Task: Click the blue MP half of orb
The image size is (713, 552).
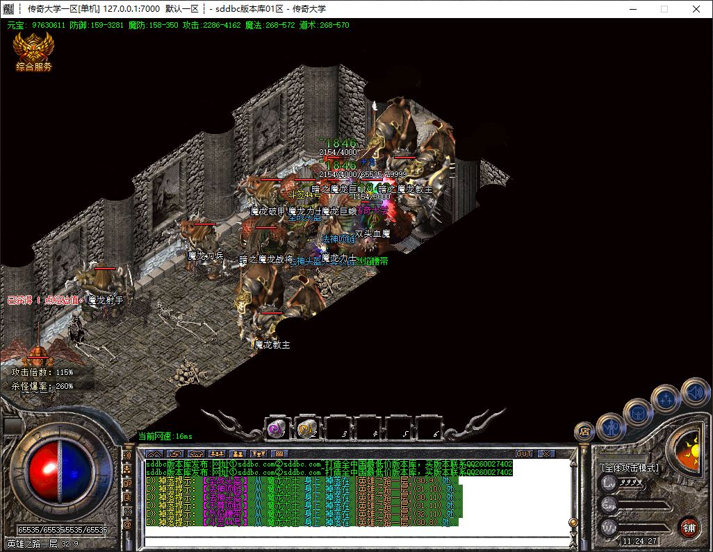Action: point(76,471)
